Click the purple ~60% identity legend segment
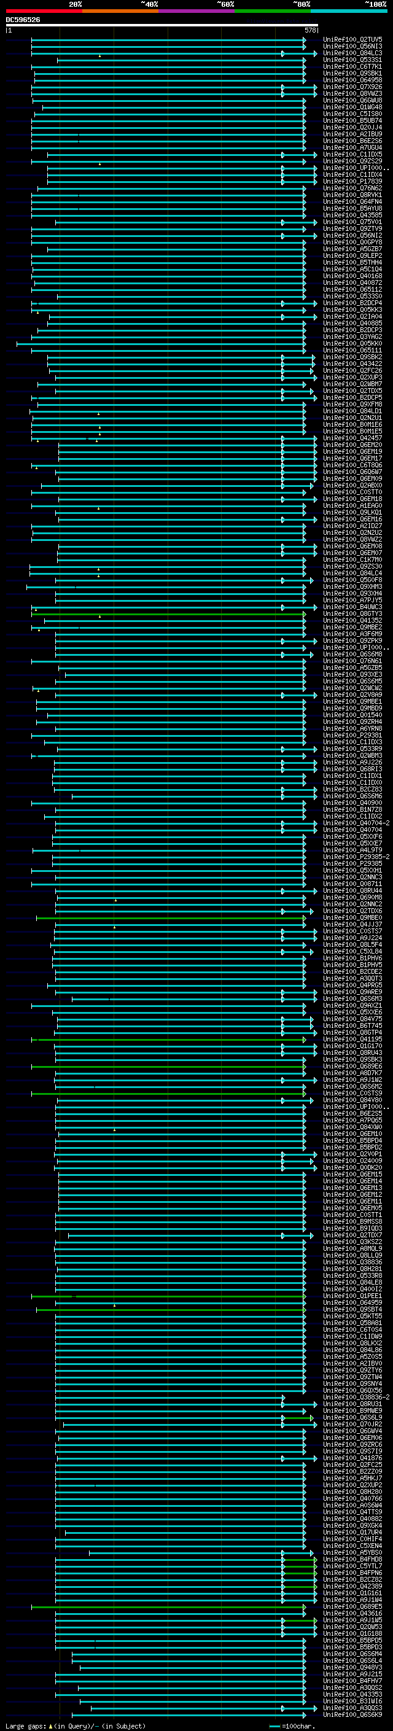The width and height of the screenshot is (393, 1731). click(197, 11)
